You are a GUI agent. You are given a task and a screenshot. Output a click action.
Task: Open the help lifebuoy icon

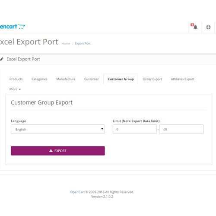coord(208,27)
